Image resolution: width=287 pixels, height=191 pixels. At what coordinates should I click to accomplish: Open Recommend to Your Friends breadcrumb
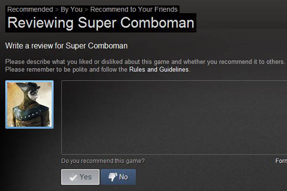134,9
